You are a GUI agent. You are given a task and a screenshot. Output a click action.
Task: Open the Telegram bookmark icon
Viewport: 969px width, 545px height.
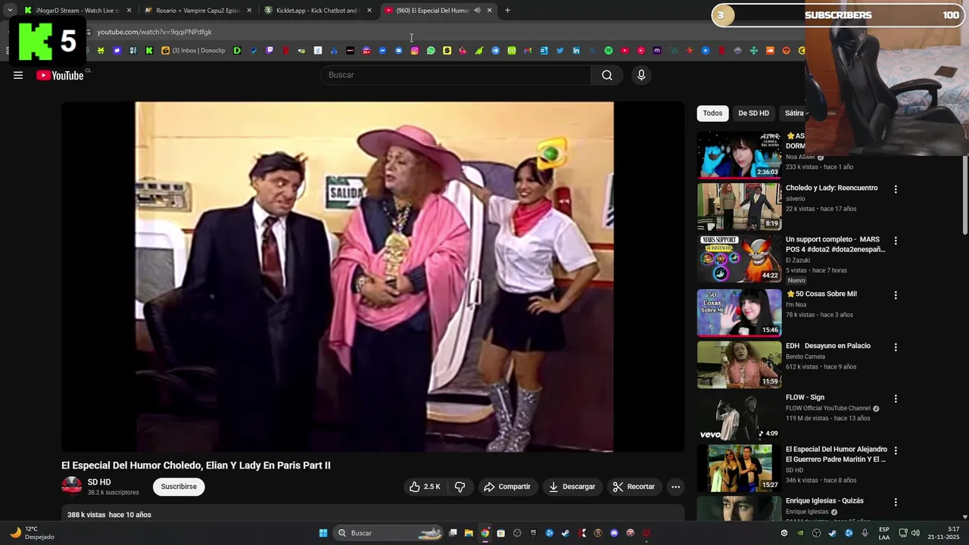[x=495, y=51]
